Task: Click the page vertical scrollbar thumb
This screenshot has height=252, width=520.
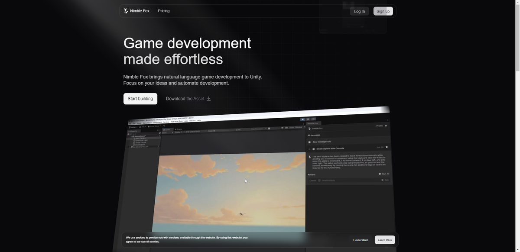Action: pos(517,38)
